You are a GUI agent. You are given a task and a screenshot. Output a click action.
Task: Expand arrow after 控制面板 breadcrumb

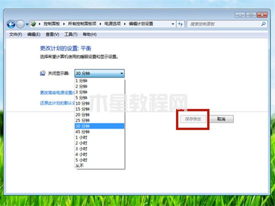pos(64,24)
